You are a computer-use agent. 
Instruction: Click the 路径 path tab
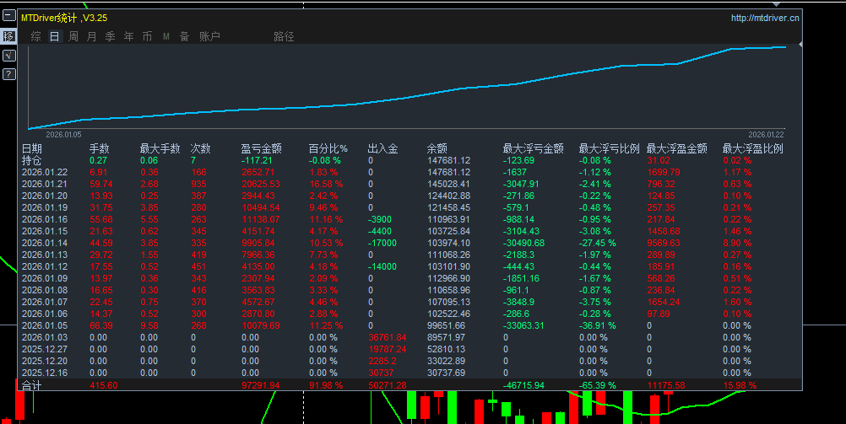(284, 36)
